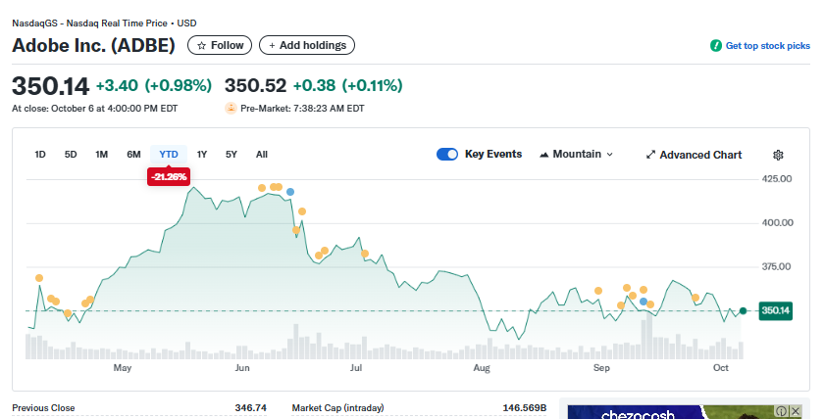Open Get top stock picks link
824x419 pixels.
tap(767, 46)
